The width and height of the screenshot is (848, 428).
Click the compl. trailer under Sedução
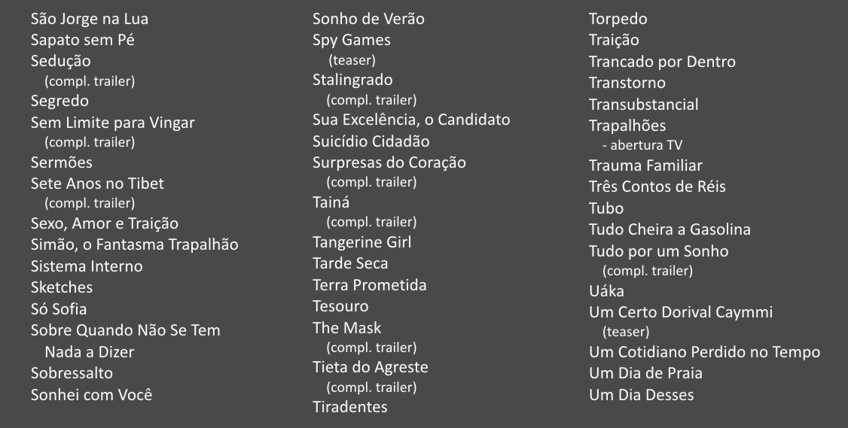pos(90,81)
